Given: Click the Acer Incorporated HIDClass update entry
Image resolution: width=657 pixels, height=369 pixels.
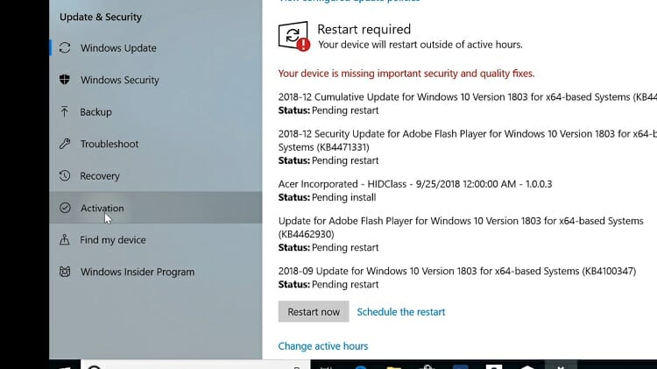Looking at the screenshot, I should pyautogui.click(x=415, y=191).
